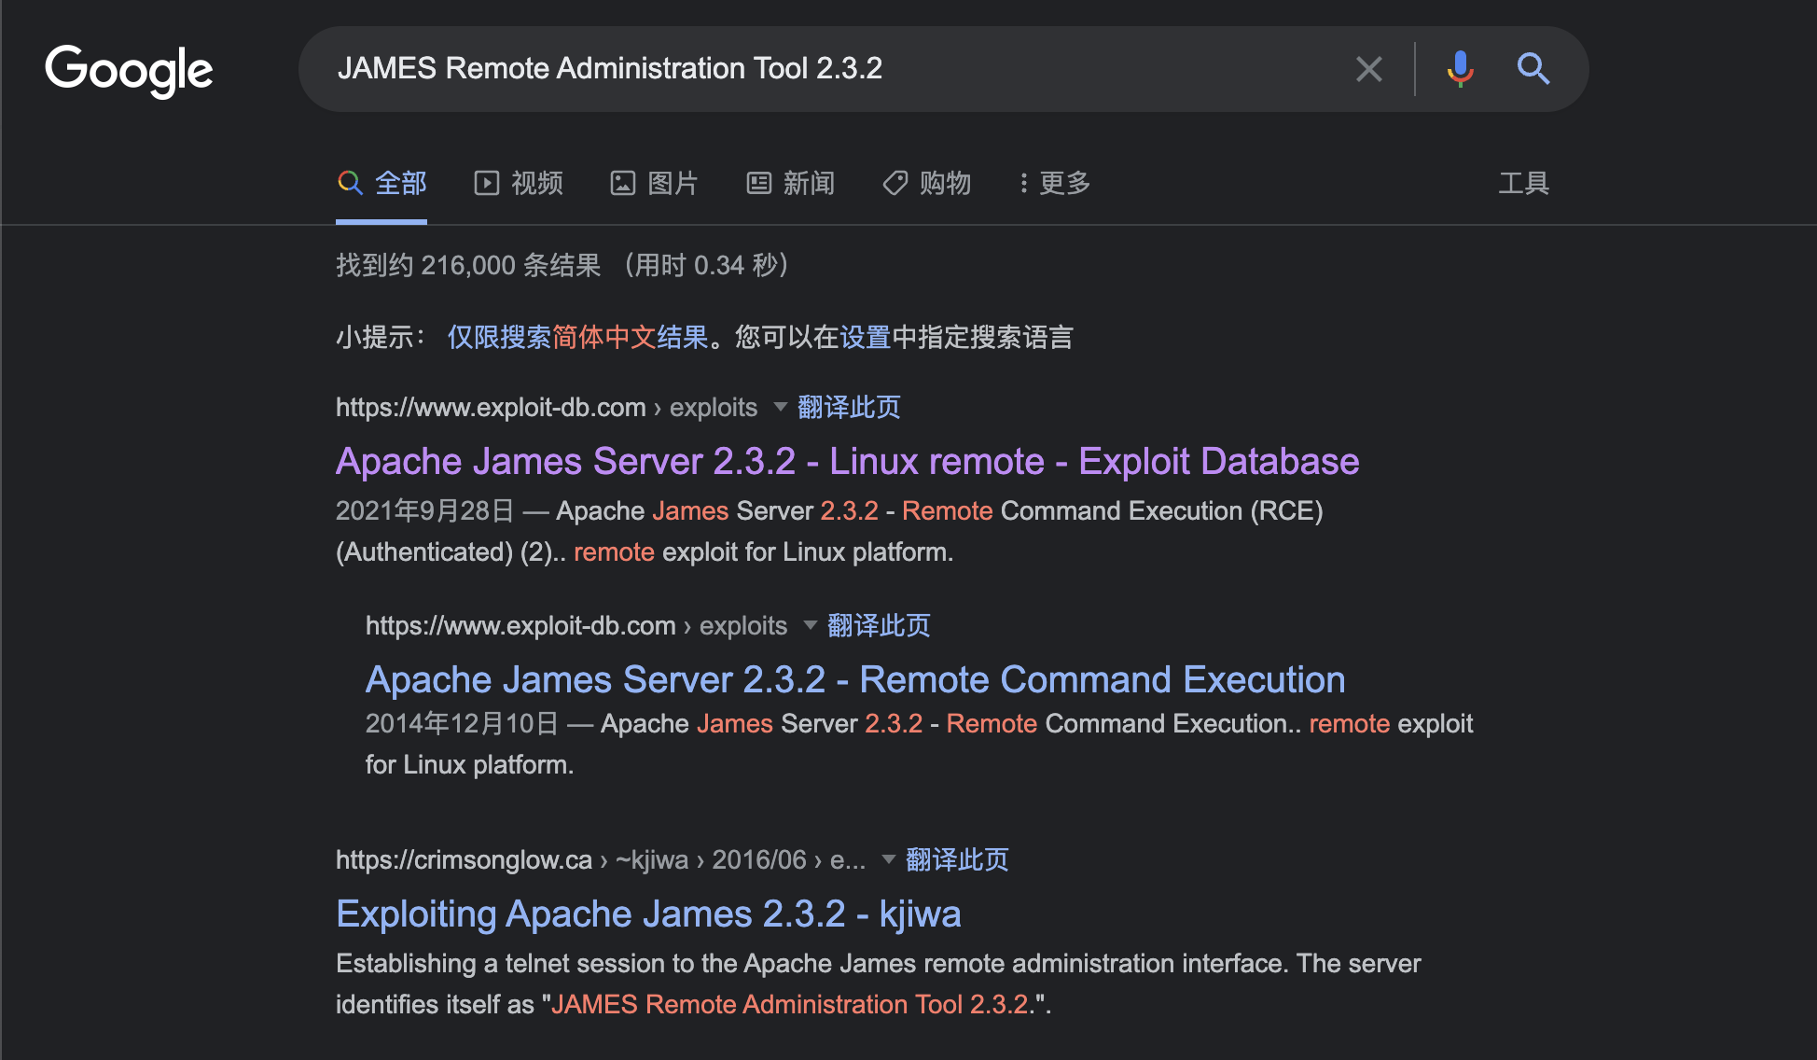Click the first https://www.exploit-db.com URL text

coord(491,407)
